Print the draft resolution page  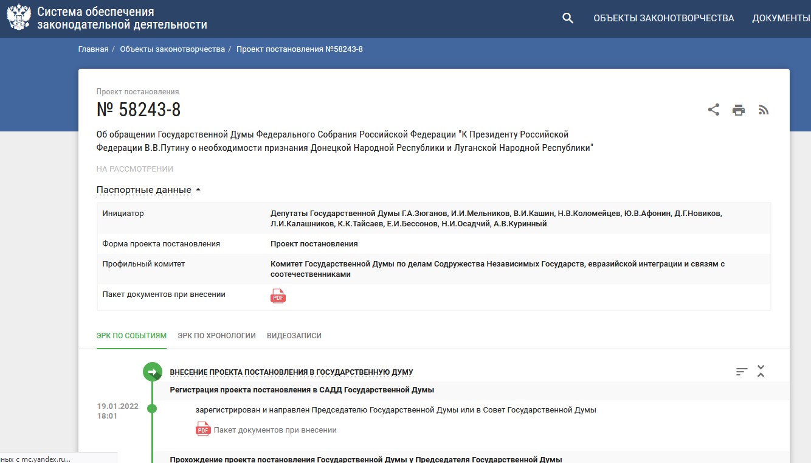point(739,110)
